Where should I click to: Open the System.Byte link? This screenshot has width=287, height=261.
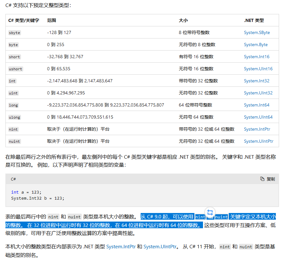[256, 45]
